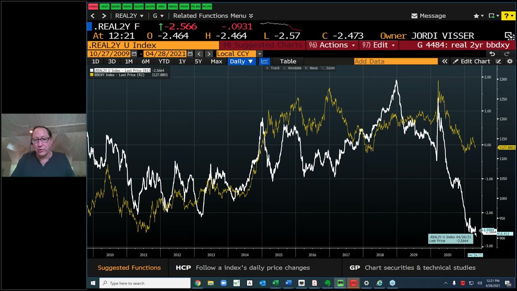Click the red CANCL key
This screenshot has height=291, width=517.
pos(93,6)
